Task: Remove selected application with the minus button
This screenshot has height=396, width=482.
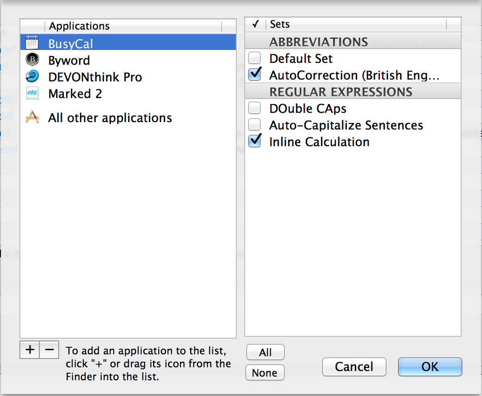Action: [49, 350]
